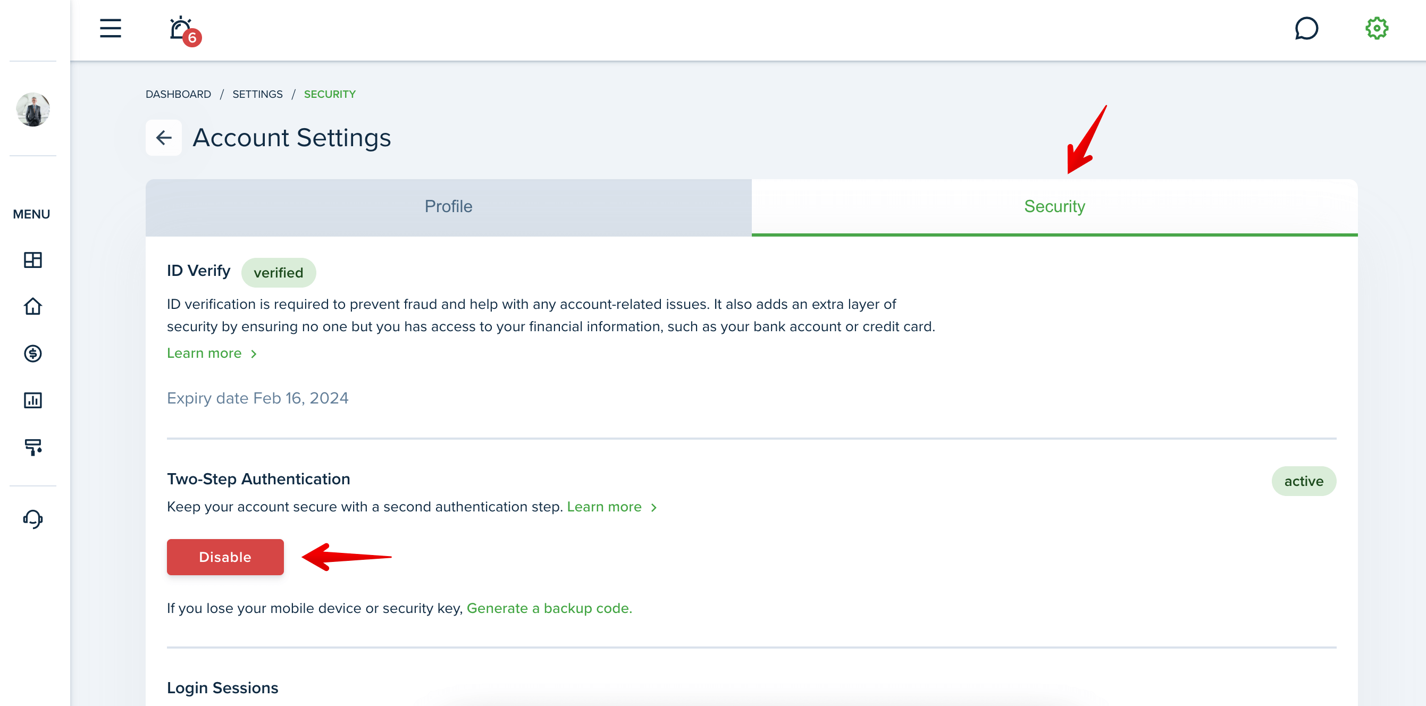
Task: Go to the home icon in the sidebar
Action: [32, 306]
